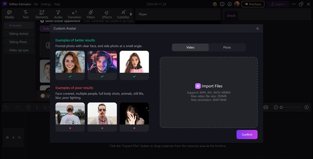This screenshot has width=313, height=159.
Task: Close the Custom Avatar dialog
Action: pyautogui.click(x=257, y=29)
